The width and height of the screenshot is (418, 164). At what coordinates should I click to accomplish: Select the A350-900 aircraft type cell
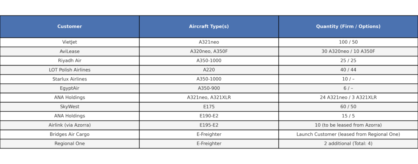(x=209, y=88)
